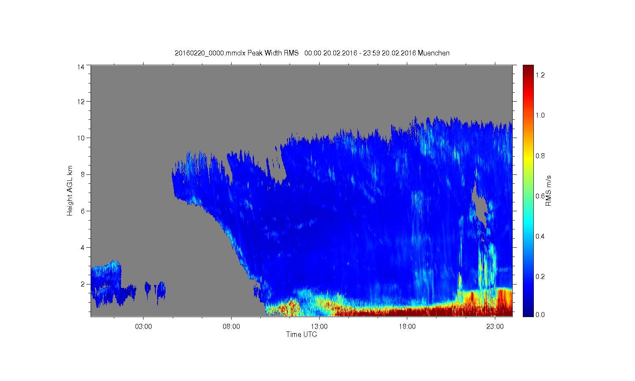Click the height axis label 10
Viewport: 635px width, 381px height.
coord(80,138)
